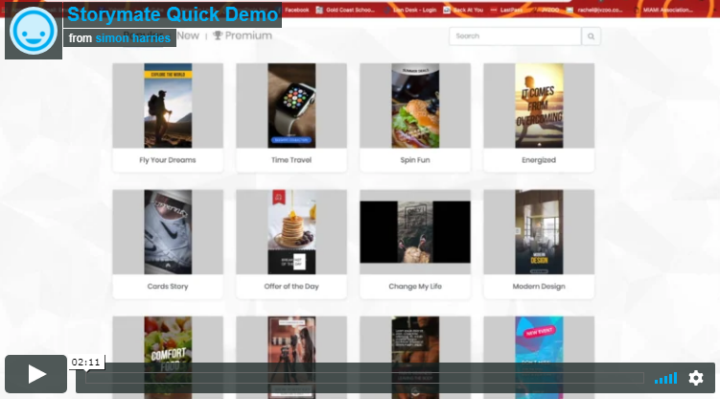Select the Modern Design label

[539, 286]
